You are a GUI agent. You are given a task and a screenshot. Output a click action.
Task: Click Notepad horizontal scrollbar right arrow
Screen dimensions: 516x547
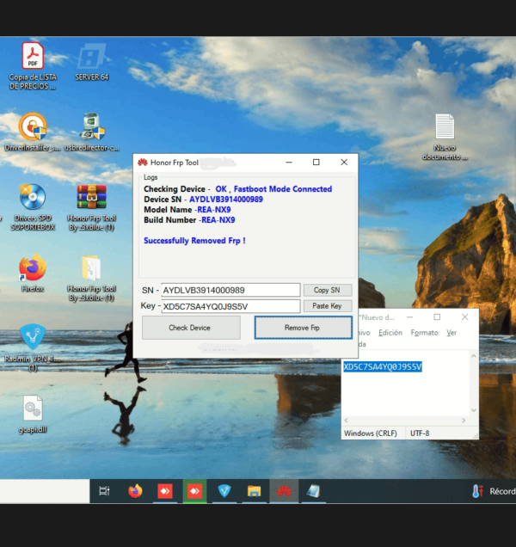pyautogui.click(x=464, y=421)
